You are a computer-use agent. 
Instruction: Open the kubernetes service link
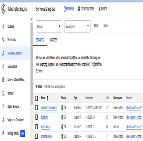45,127
